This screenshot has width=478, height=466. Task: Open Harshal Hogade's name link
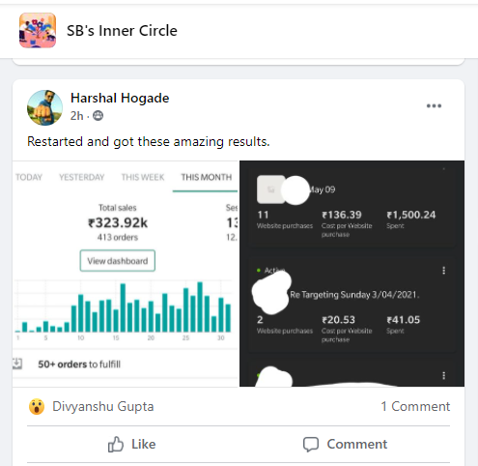[x=120, y=98]
